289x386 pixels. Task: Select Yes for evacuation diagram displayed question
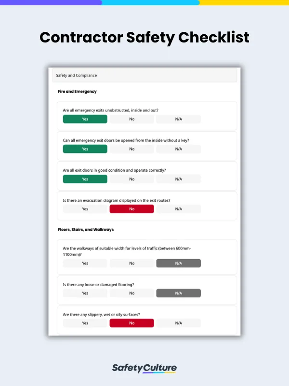84,208
